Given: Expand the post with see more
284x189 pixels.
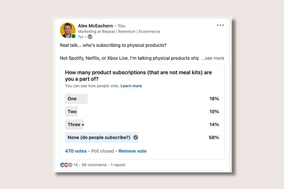Looking at the screenshot, I should (x=213, y=58).
